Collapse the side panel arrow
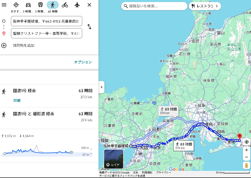 (102, 87)
